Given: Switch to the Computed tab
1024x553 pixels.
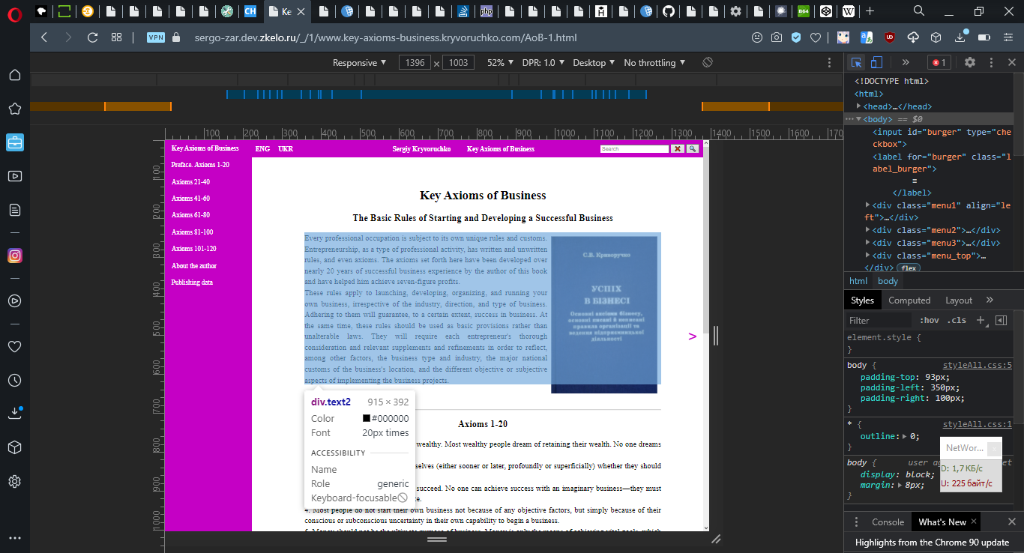Looking at the screenshot, I should click(909, 300).
